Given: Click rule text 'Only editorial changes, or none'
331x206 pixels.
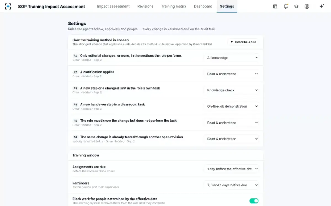Looking at the screenshot, I should pyautogui.click(x=131, y=55).
